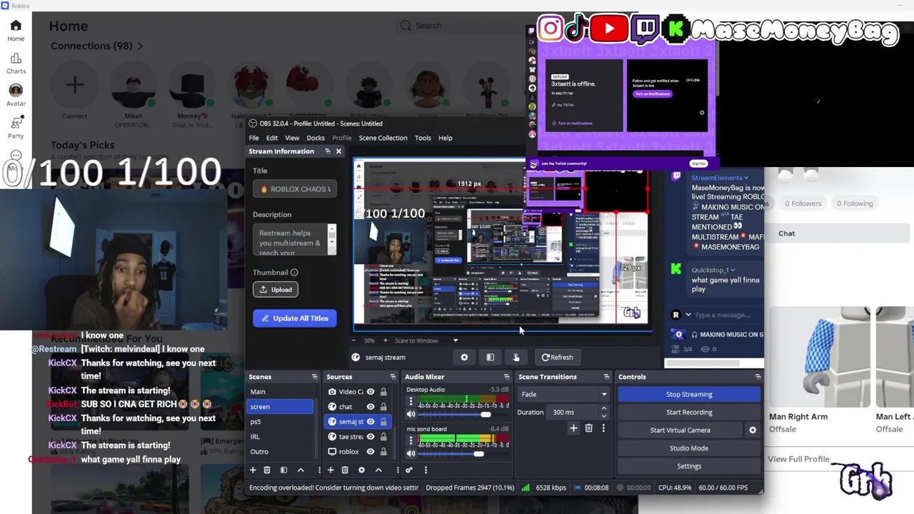Open Virtual Camera settings gear
The width and height of the screenshot is (914, 514).
(x=753, y=430)
